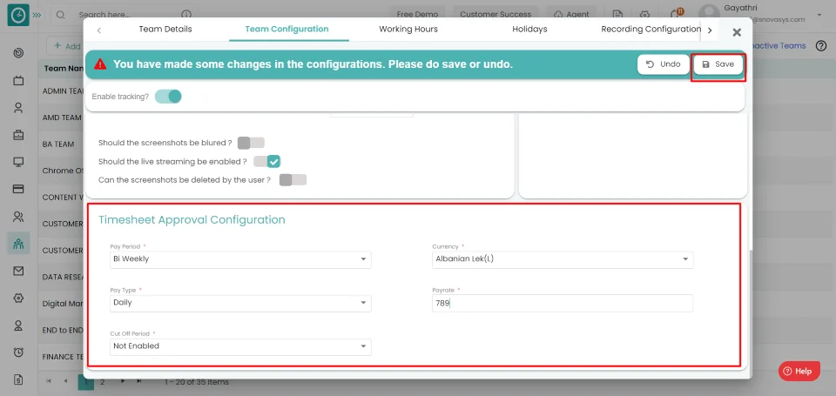Open the two-users sidebar icon
The image size is (836, 396).
18,217
